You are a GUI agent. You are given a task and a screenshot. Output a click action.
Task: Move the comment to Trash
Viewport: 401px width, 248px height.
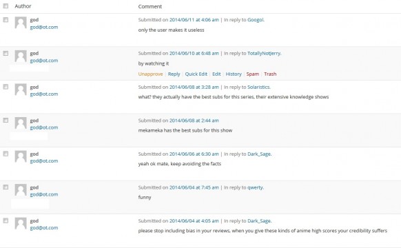tap(270, 74)
